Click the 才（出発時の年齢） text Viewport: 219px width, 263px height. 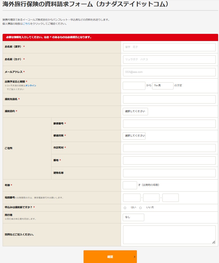pos(149,185)
